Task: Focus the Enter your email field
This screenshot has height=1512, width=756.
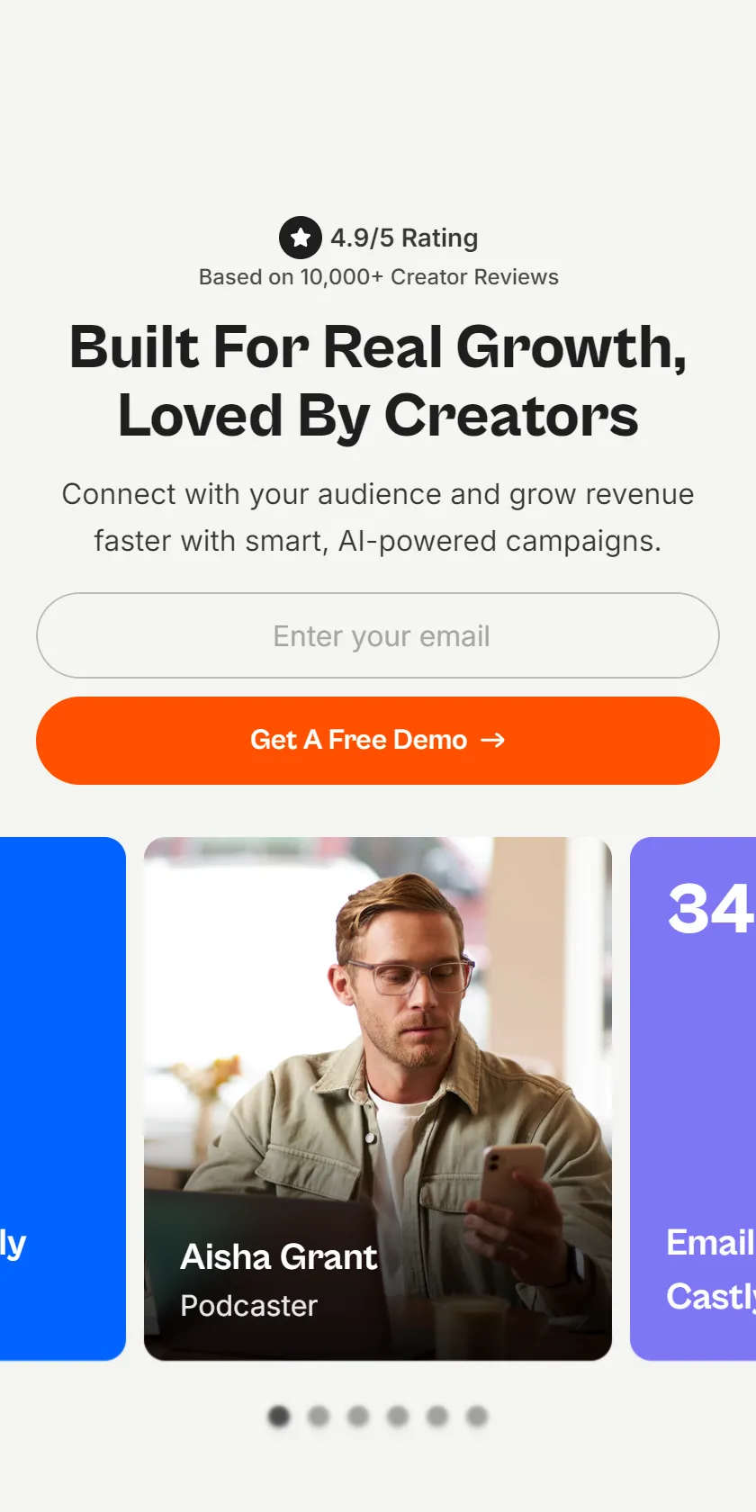Action: [x=378, y=635]
